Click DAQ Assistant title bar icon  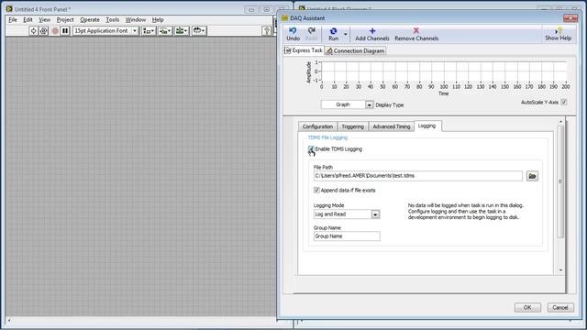(x=285, y=18)
